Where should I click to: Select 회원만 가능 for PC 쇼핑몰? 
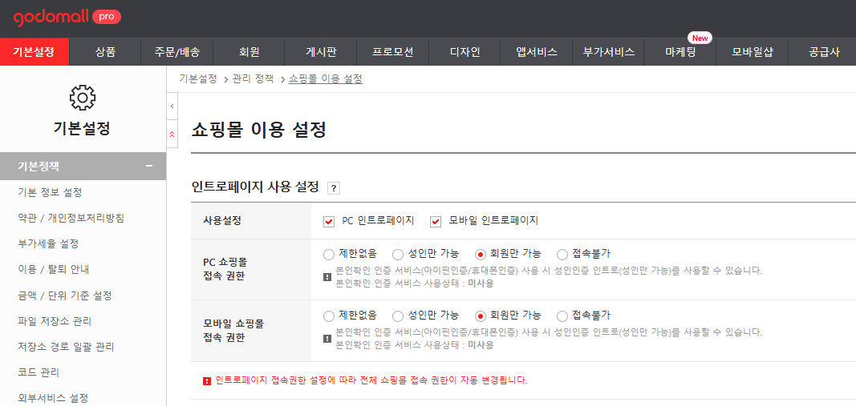pyautogui.click(x=481, y=254)
